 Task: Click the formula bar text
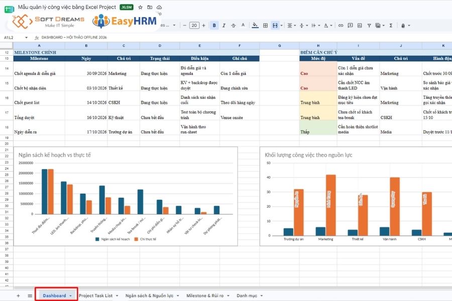74,38
